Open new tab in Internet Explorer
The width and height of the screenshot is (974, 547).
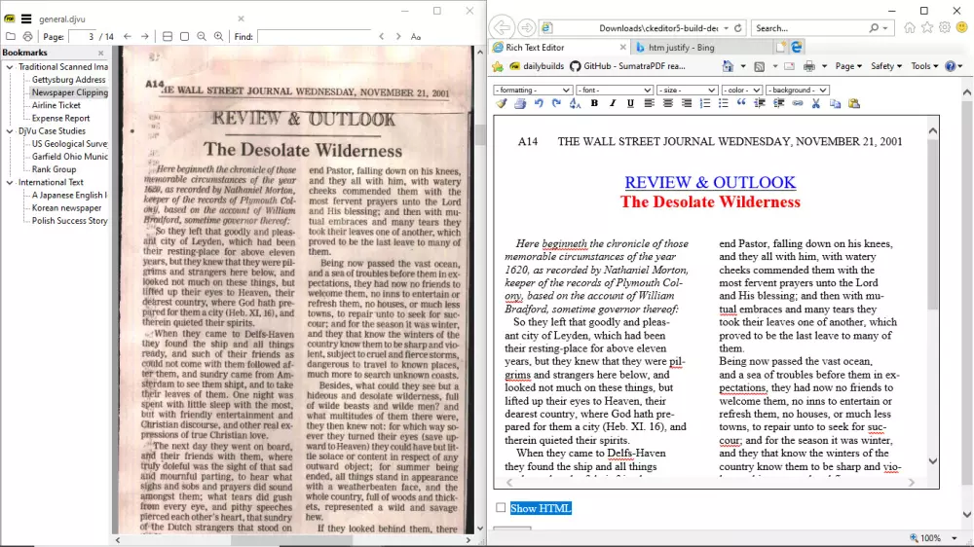(x=781, y=47)
